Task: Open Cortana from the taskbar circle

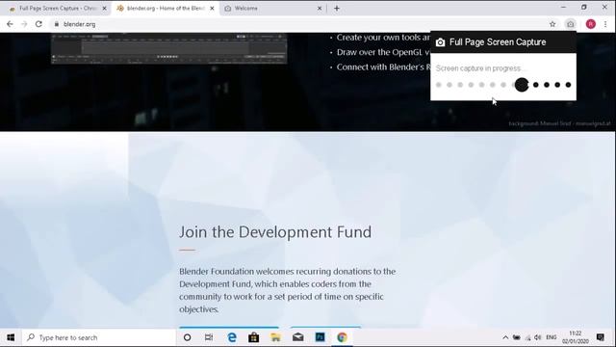Action: click(x=188, y=337)
